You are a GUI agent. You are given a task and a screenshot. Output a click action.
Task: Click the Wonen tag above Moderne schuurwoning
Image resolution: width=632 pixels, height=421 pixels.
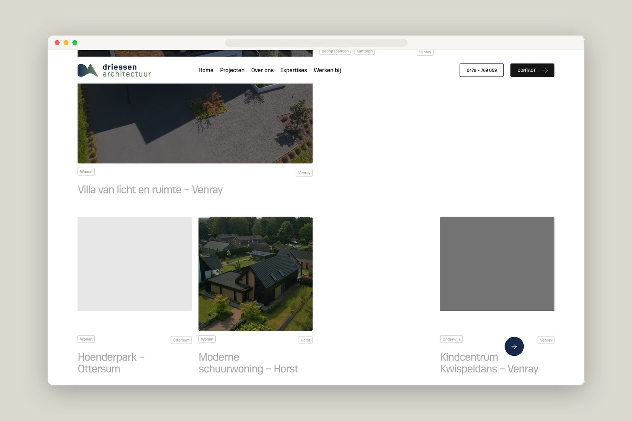pyautogui.click(x=207, y=339)
